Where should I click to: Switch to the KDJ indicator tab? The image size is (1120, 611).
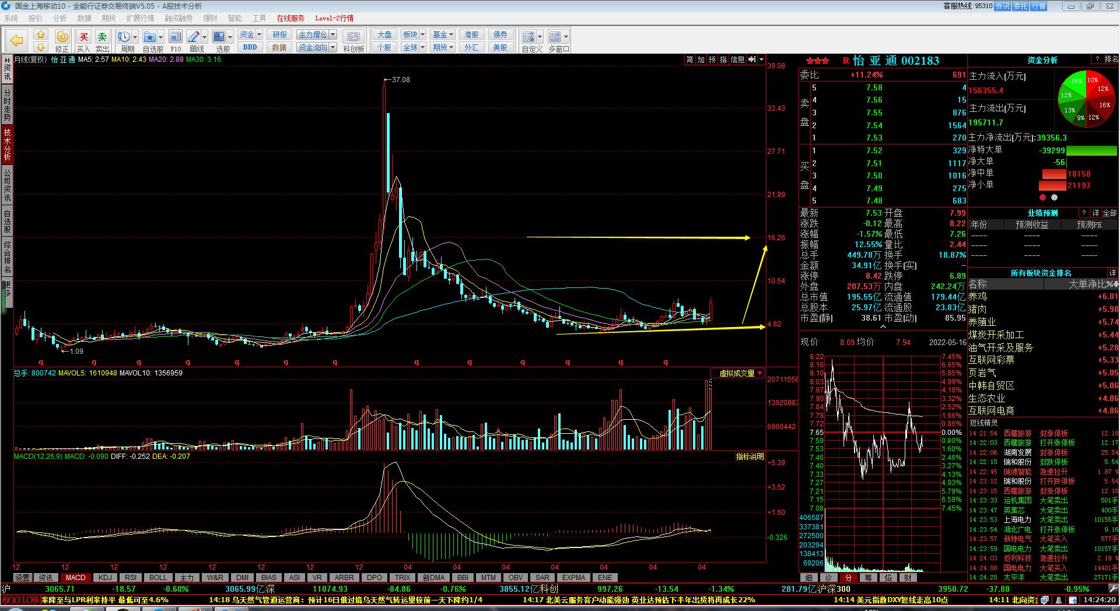[105, 578]
